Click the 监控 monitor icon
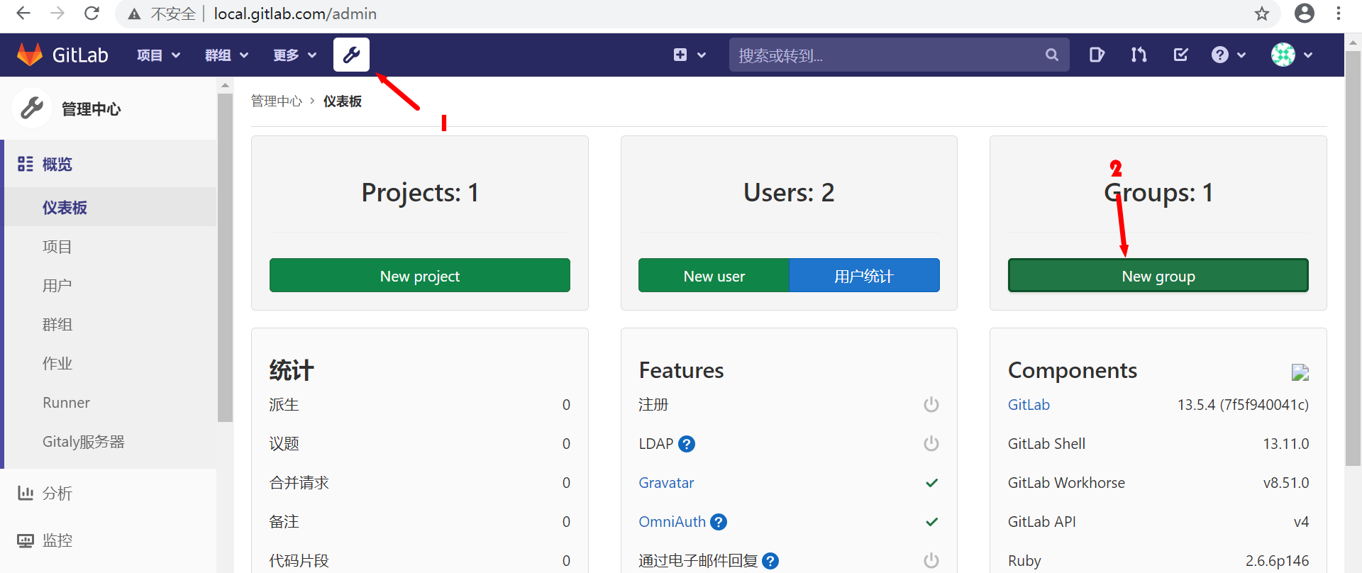The width and height of the screenshot is (1362, 573). click(x=26, y=540)
